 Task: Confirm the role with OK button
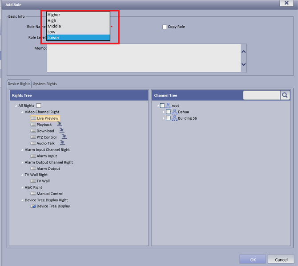pyautogui.click(x=253, y=259)
